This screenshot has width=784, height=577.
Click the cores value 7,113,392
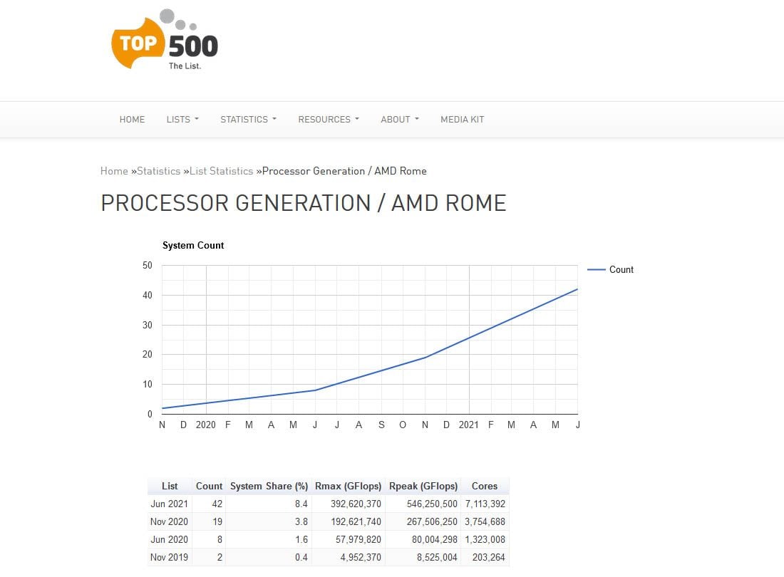485,504
